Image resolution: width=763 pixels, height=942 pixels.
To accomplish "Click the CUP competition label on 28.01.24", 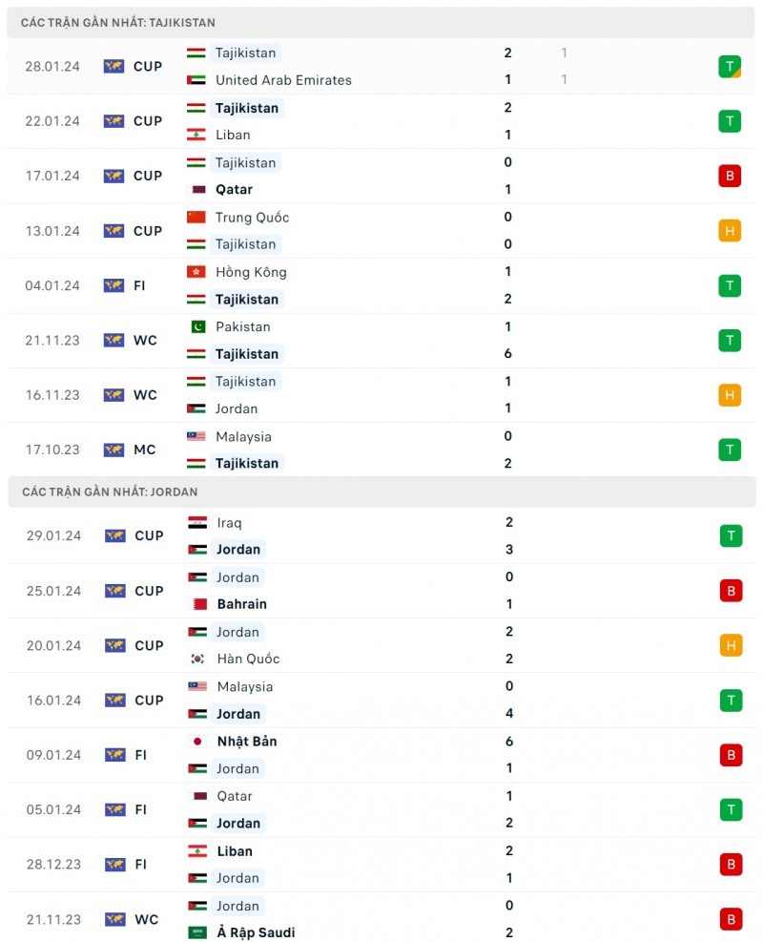I will pos(148,67).
